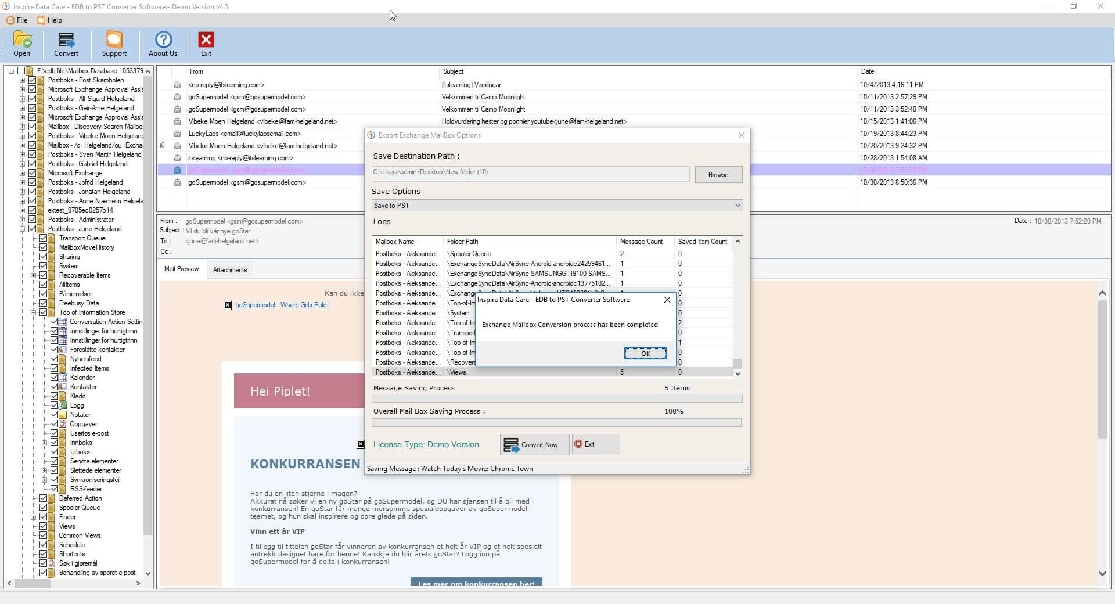
Task: Click the red Exit toolbar icon
Action: (206, 39)
